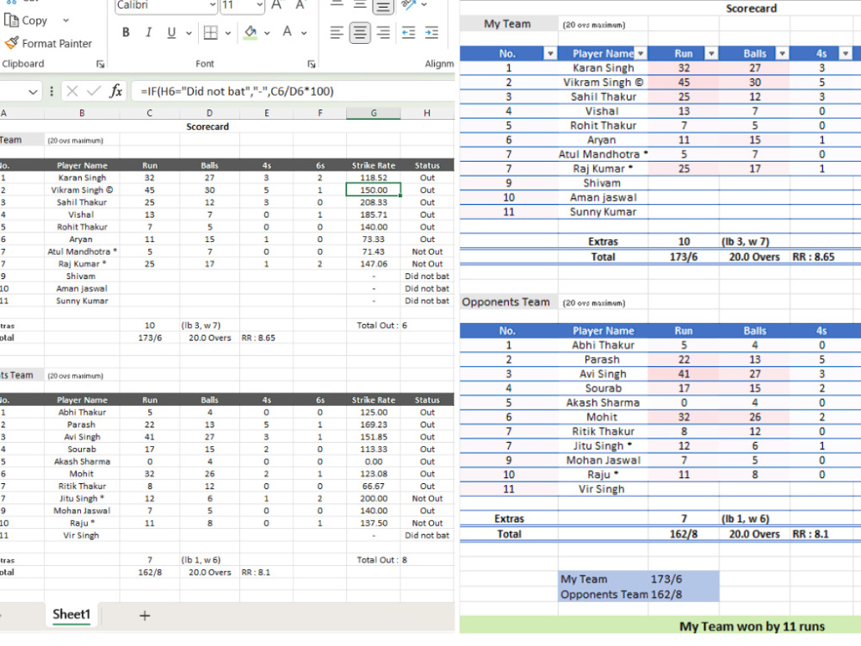
Task: Apply cell borders with the Borders icon
Action: (x=210, y=33)
